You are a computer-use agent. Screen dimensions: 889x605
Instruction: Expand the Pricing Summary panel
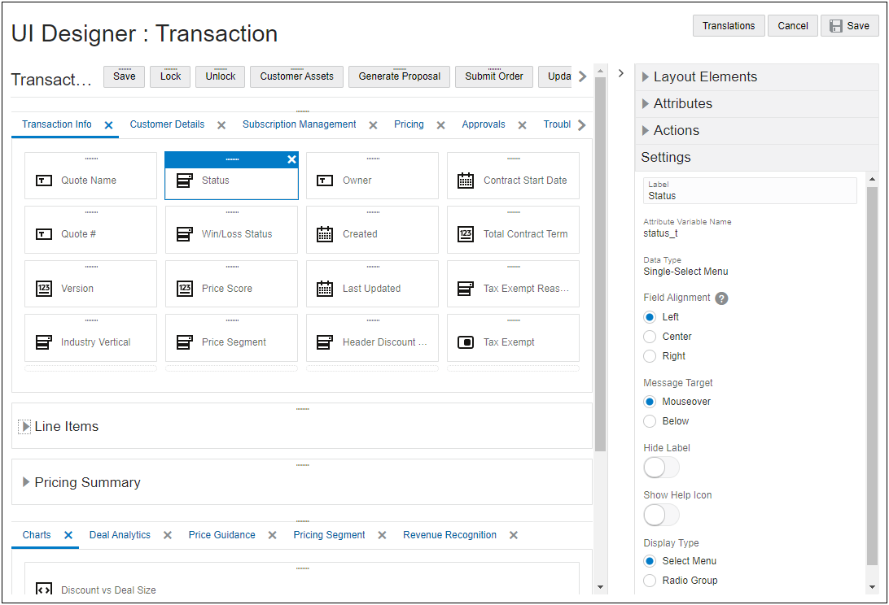(25, 482)
